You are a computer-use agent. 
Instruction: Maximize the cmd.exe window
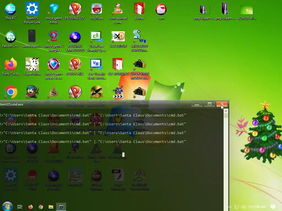coord(210,104)
